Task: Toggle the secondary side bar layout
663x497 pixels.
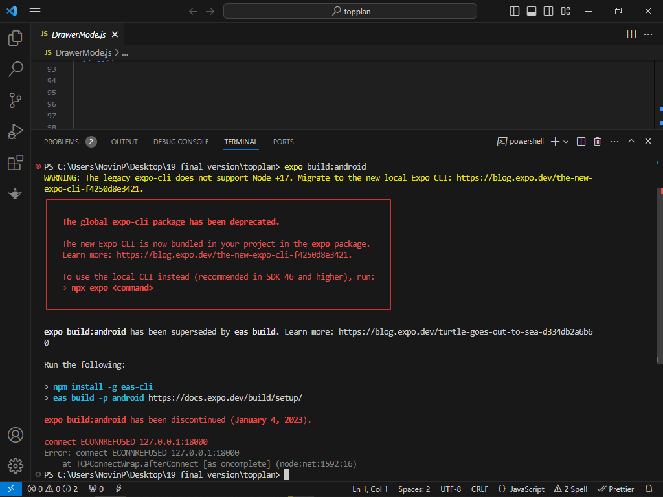Action: [x=548, y=12]
